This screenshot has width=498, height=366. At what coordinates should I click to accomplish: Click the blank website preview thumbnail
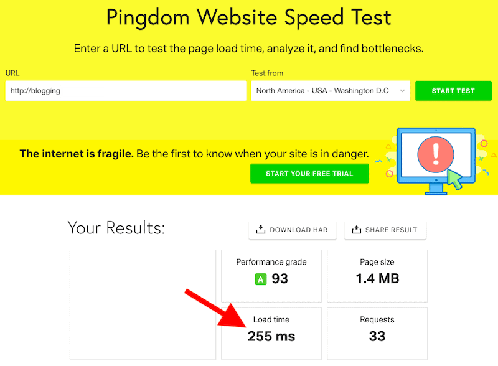click(143, 304)
